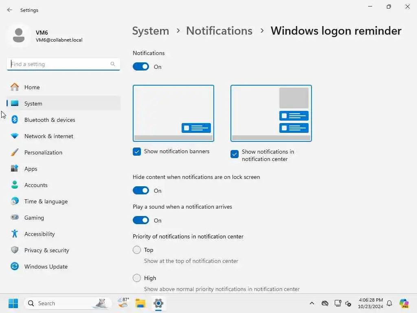
Task: Select the High priority radio button
Action: point(137,278)
